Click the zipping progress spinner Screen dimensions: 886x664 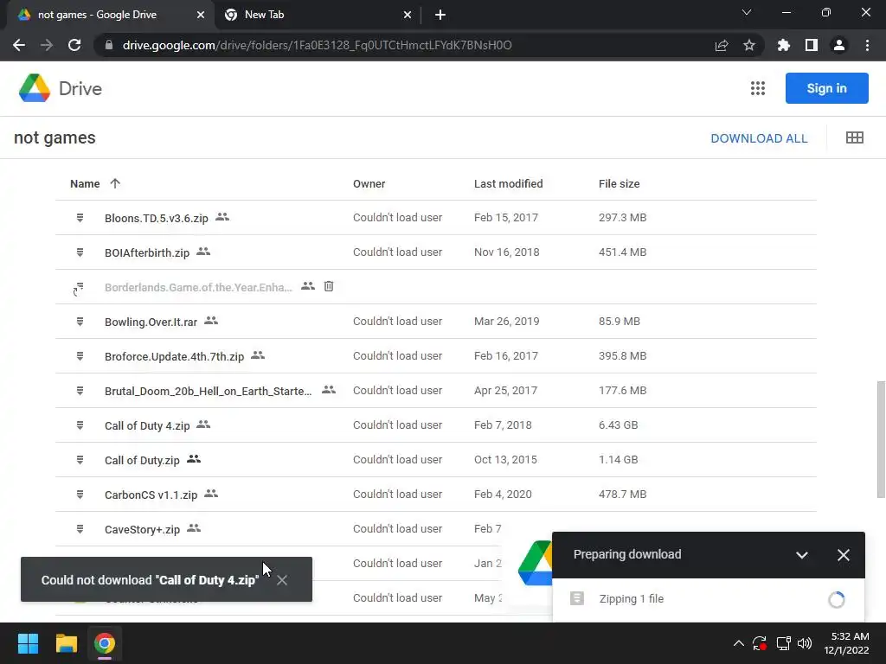point(837,599)
